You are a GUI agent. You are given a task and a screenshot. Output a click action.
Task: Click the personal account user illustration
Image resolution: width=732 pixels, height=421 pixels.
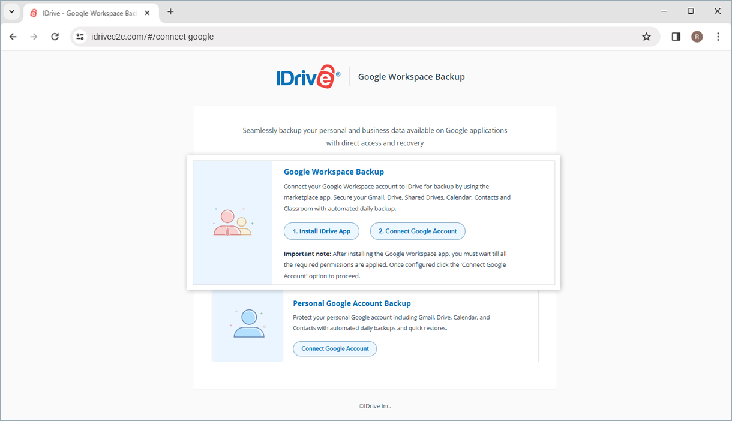click(x=248, y=324)
